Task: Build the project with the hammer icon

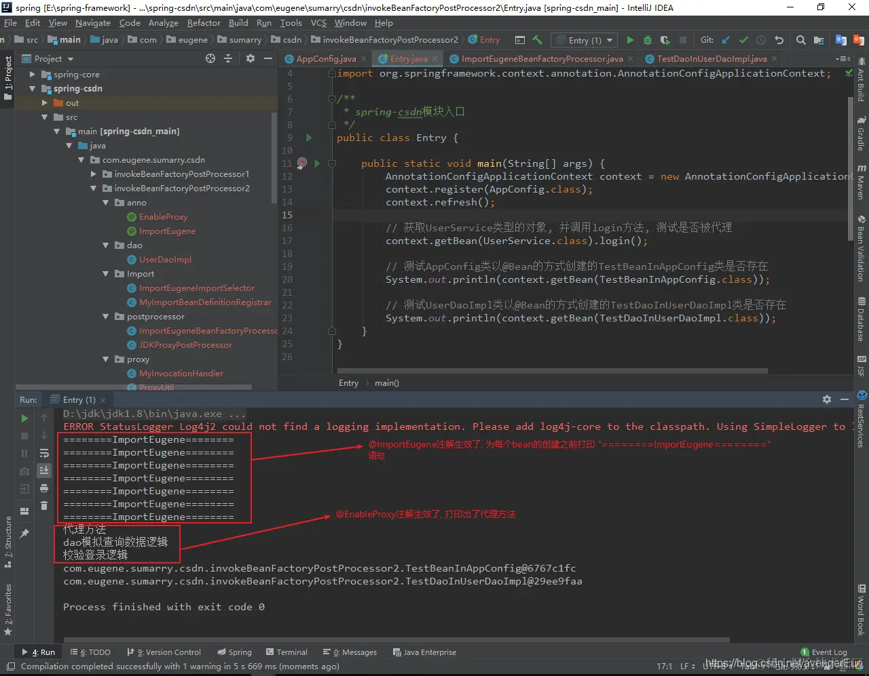Action: [538, 40]
